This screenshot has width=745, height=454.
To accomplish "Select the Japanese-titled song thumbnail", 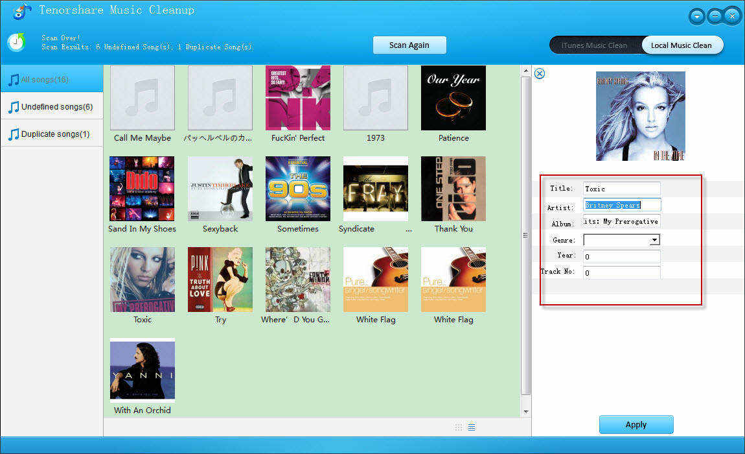I will [220, 97].
